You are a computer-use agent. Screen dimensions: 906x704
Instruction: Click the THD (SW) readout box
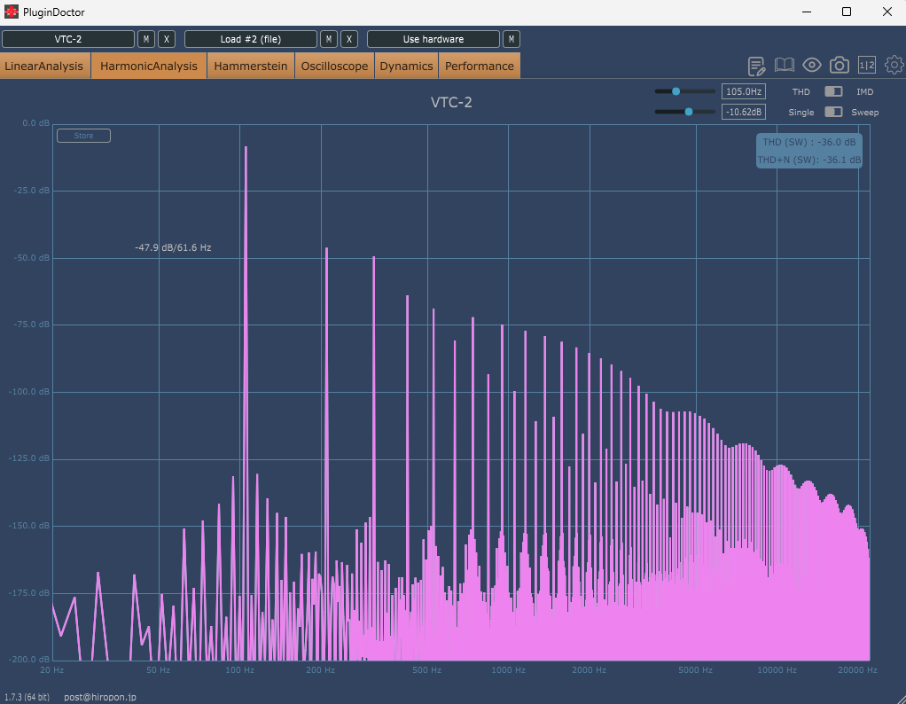coord(808,151)
